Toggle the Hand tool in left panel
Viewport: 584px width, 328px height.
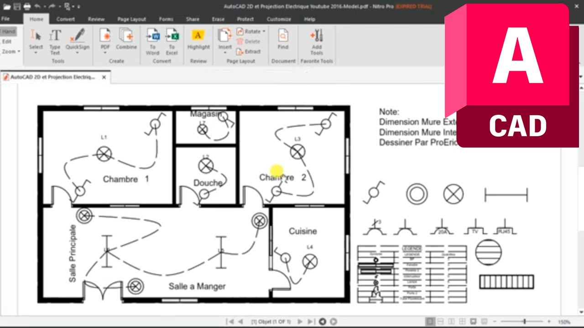pyautogui.click(x=8, y=31)
